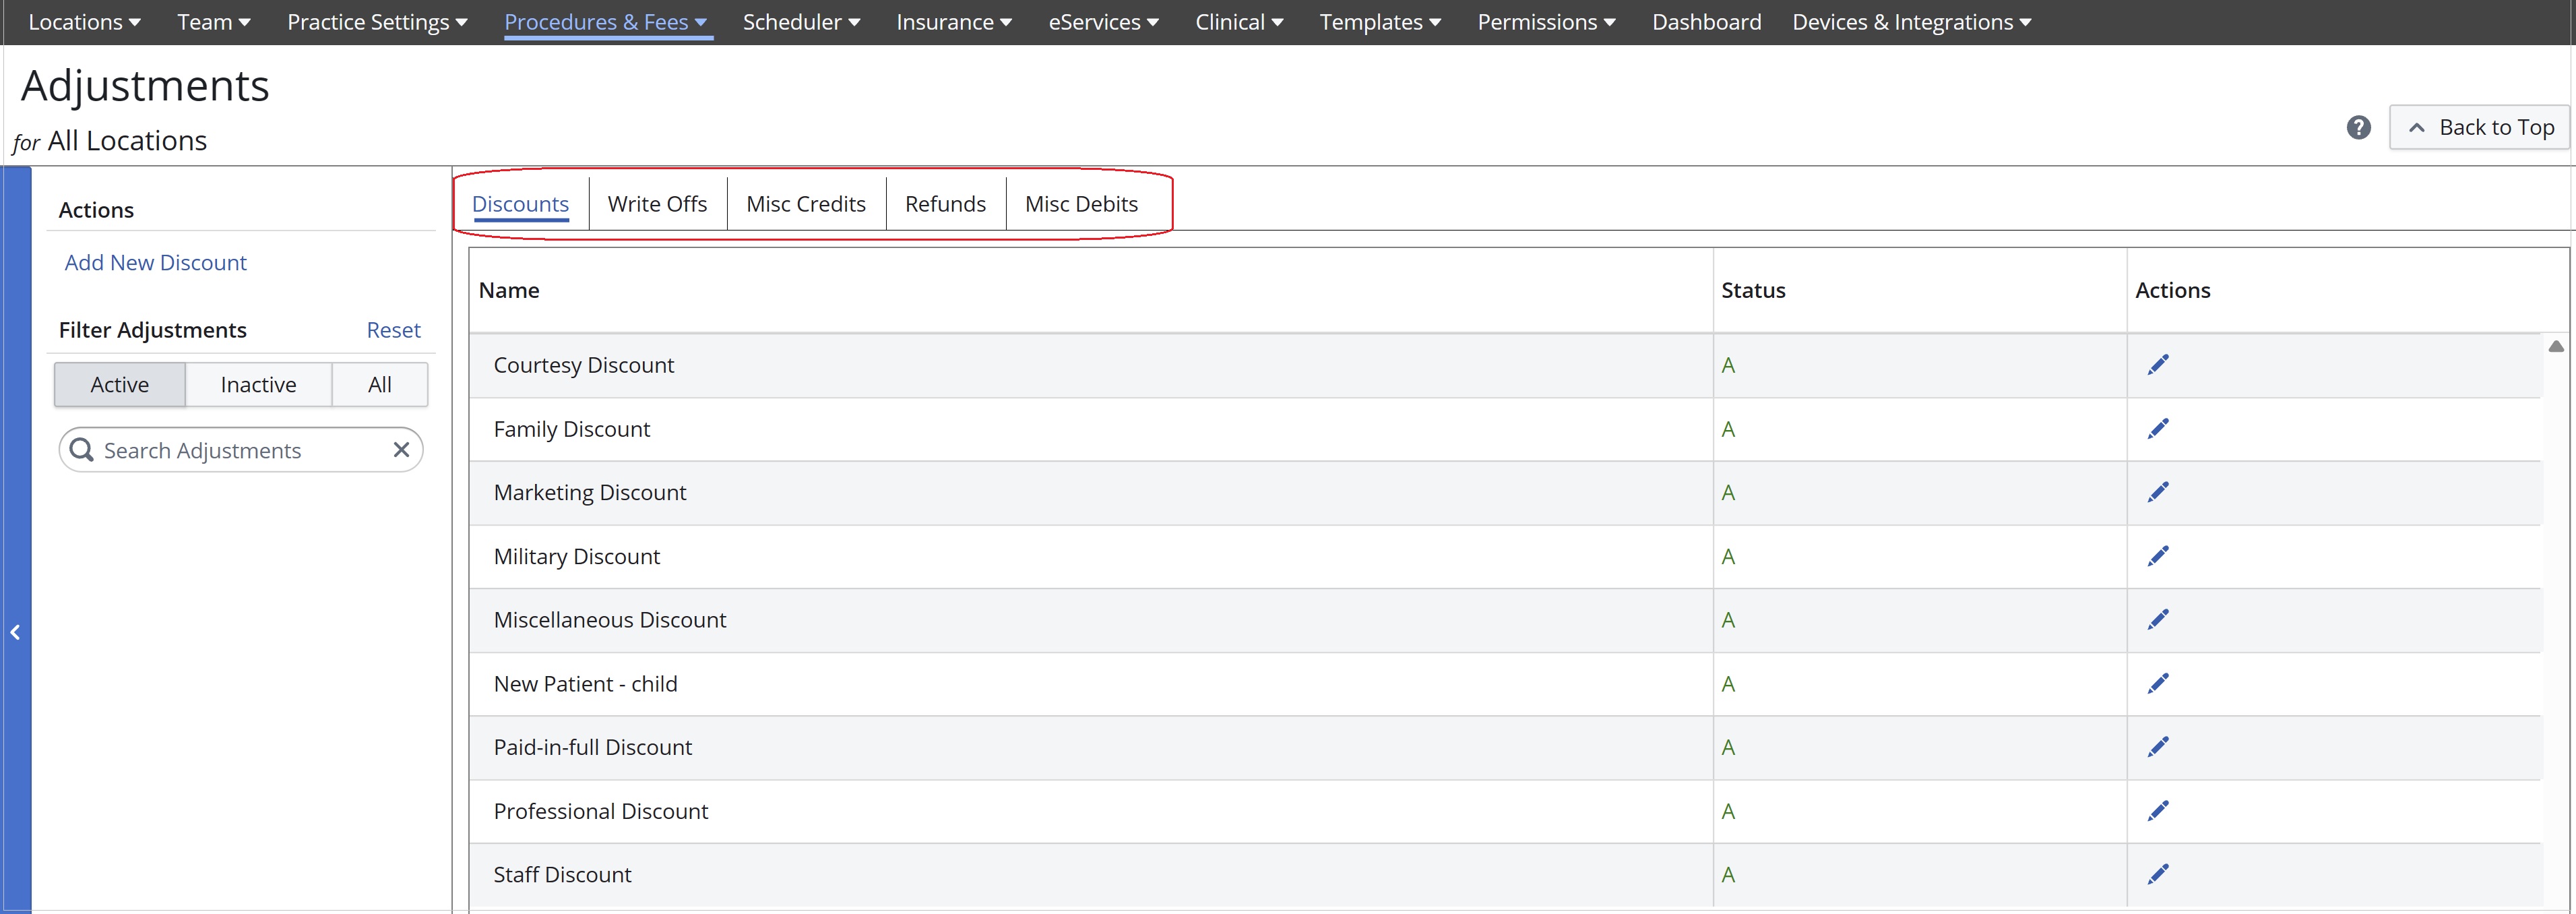Switch to the Write Offs tab

tap(657, 204)
